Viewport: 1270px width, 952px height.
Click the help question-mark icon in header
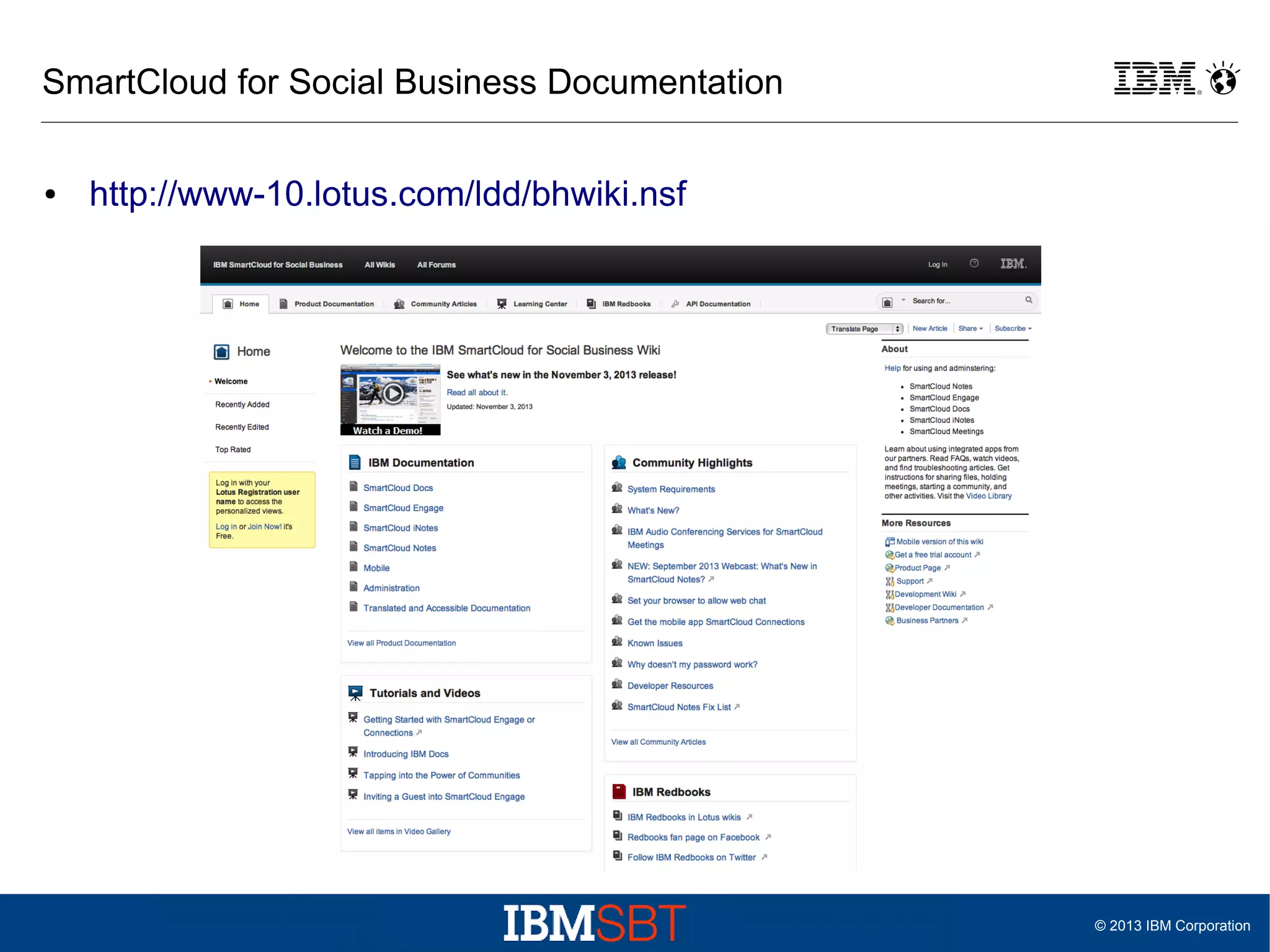pos(974,264)
